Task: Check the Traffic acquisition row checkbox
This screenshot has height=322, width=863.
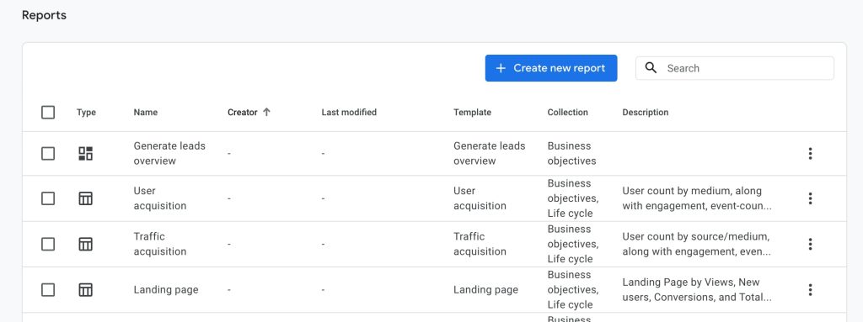Action: click(x=48, y=244)
